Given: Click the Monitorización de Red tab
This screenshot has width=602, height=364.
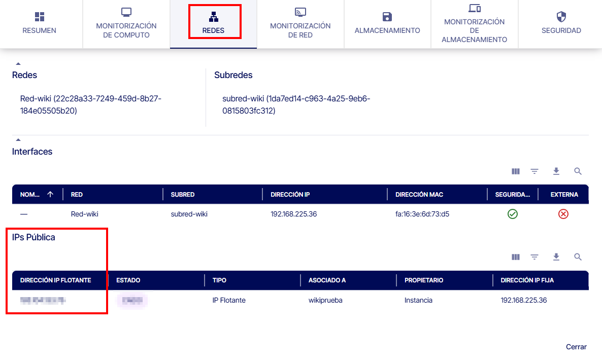Looking at the screenshot, I should point(300,24).
